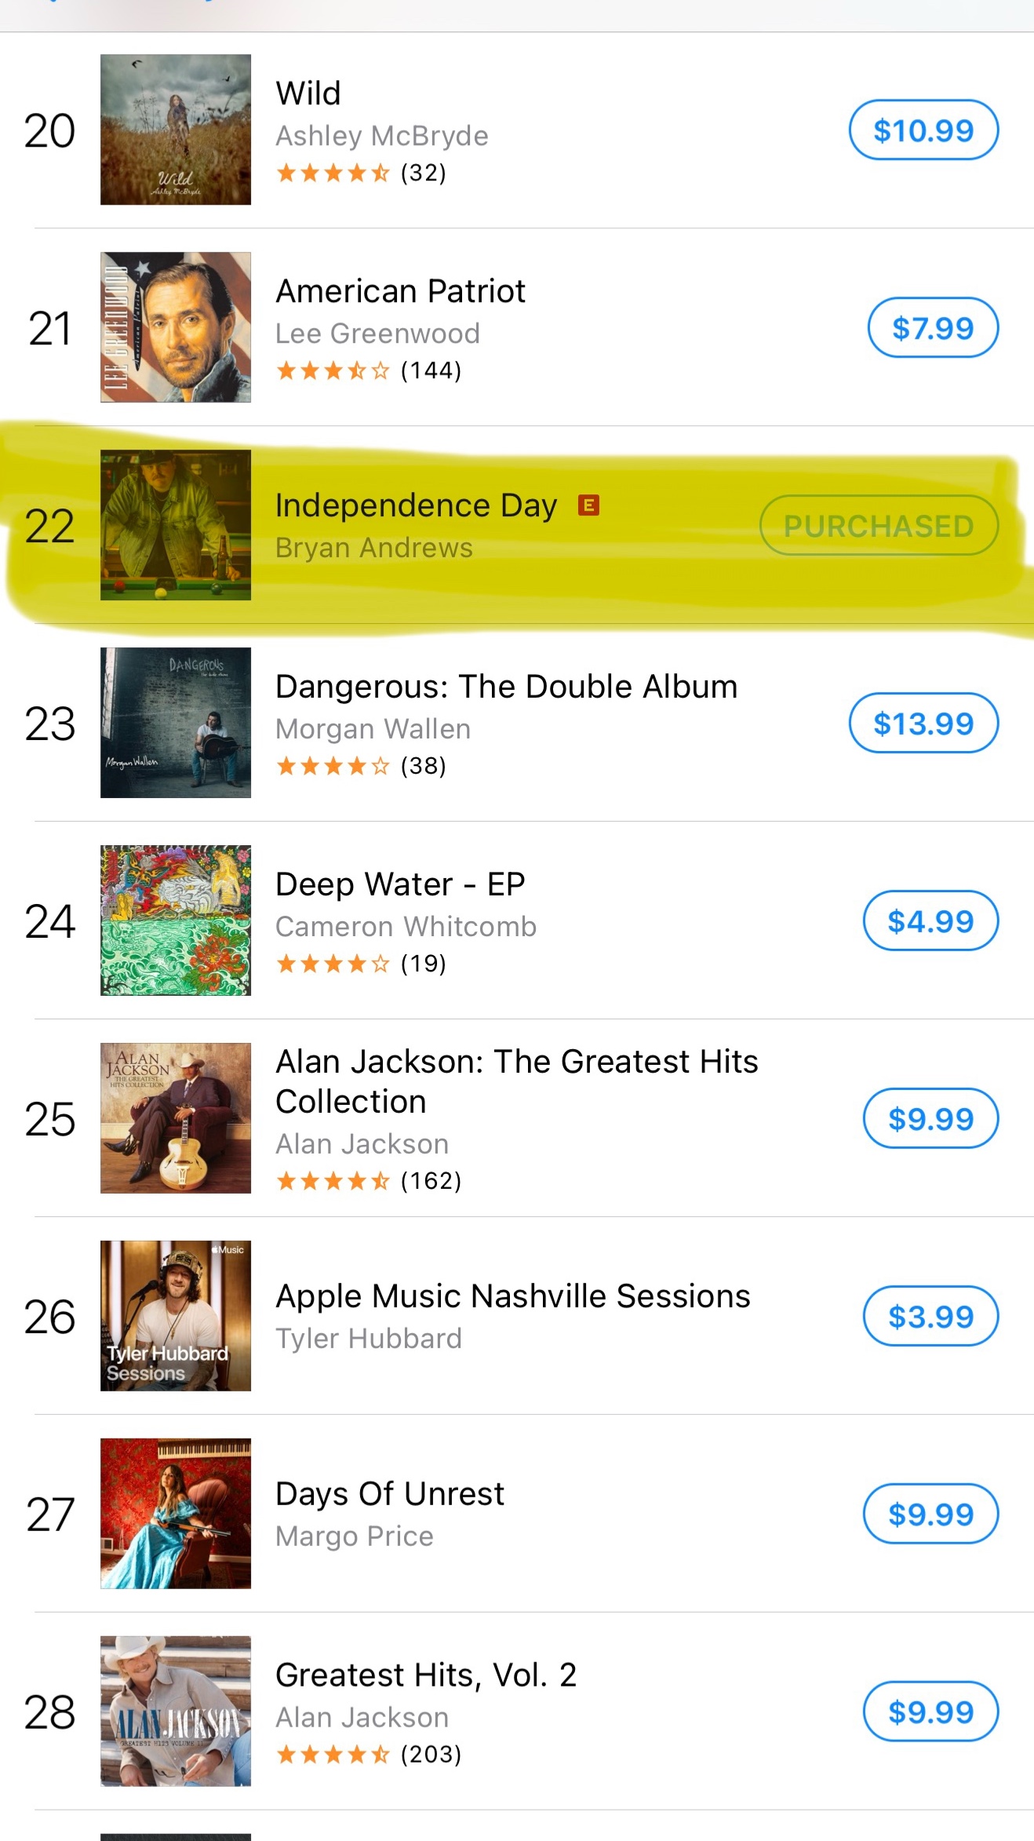Viewport: 1034px width, 1841px height.
Task: Open Dangerous: The Double Album title
Action: [x=507, y=687]
